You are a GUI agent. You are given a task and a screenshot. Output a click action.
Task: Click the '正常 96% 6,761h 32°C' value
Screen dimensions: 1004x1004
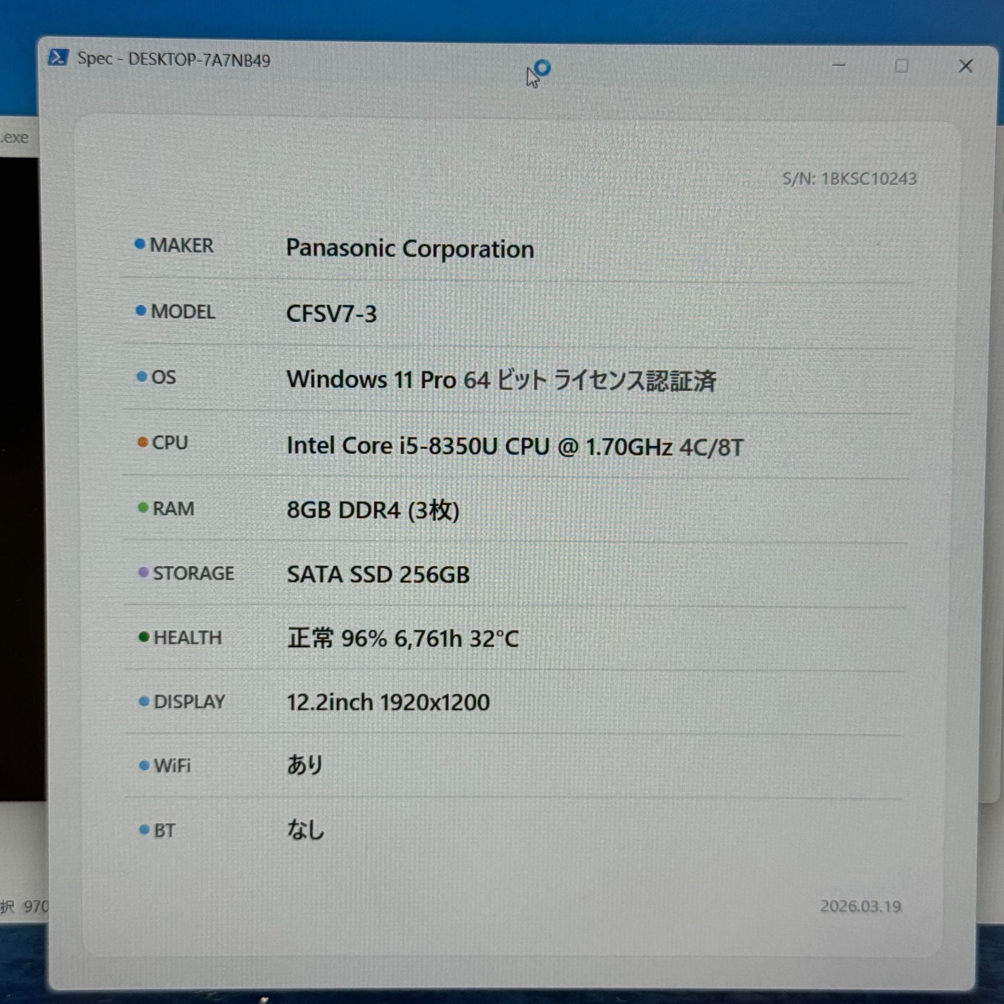[x=403, y=639]
